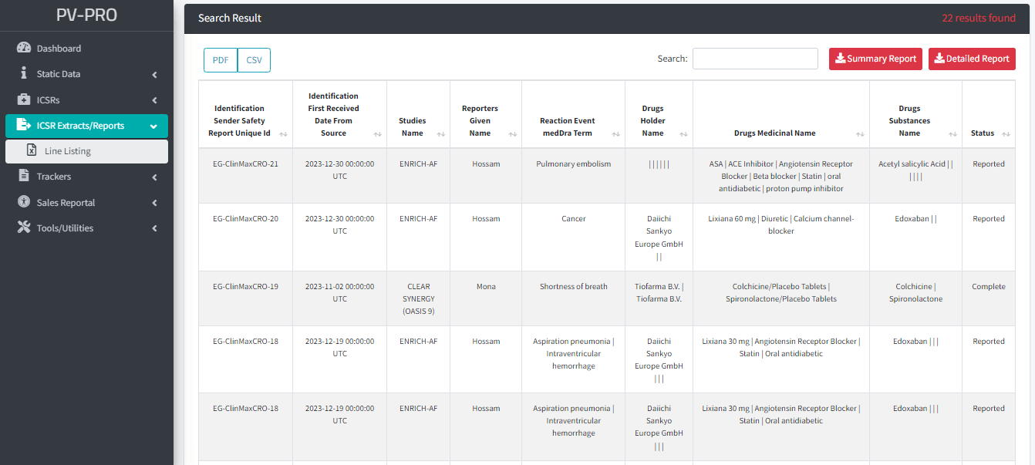Collapse the ICSR Extracts/Reports chevron

click(154, 126)
